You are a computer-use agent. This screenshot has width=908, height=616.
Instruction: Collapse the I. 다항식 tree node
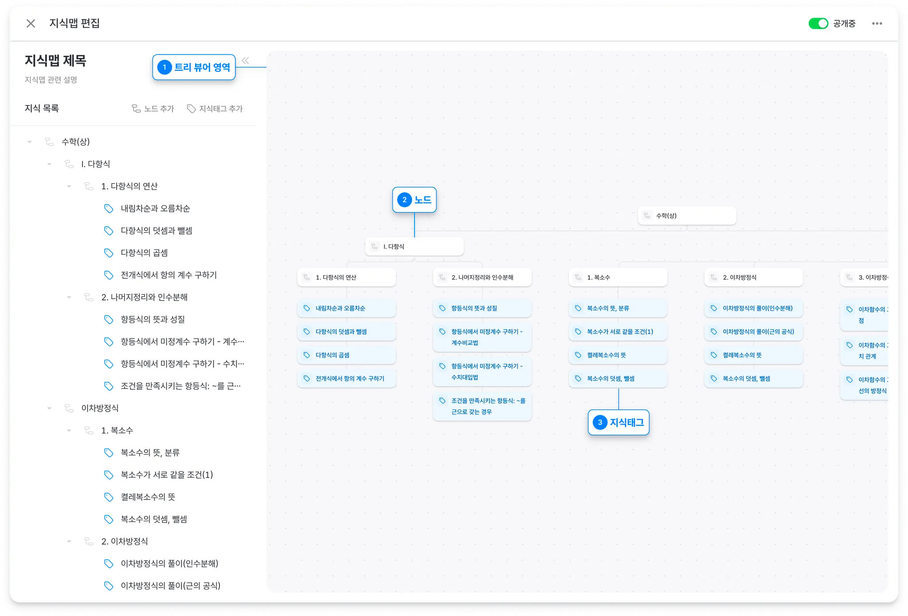tap(49, 164)
